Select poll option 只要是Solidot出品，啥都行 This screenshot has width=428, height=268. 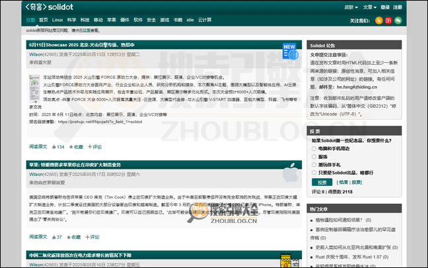(x=314, y=173)
